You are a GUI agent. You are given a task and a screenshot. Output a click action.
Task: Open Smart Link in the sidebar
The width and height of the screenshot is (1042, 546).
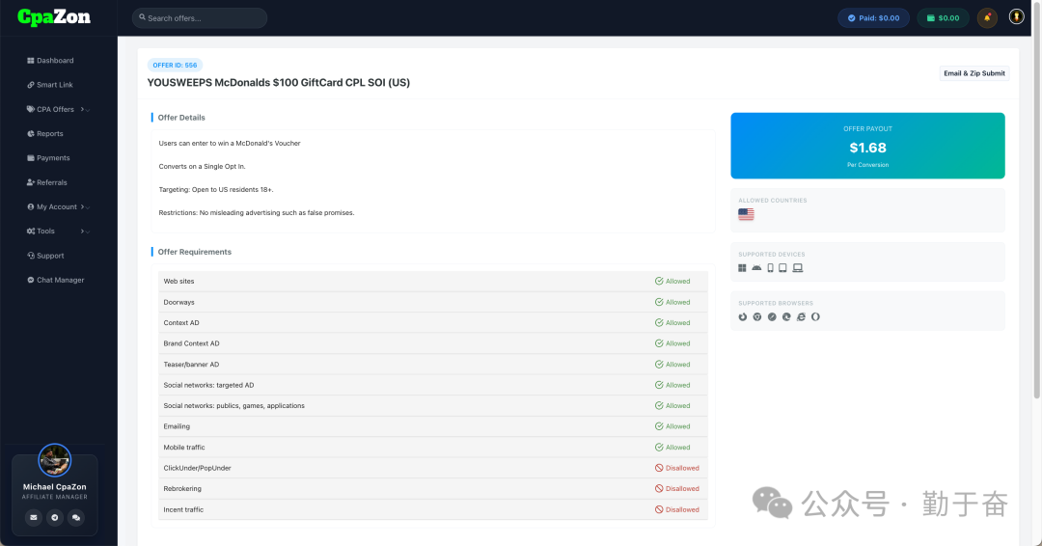(50, 85)
